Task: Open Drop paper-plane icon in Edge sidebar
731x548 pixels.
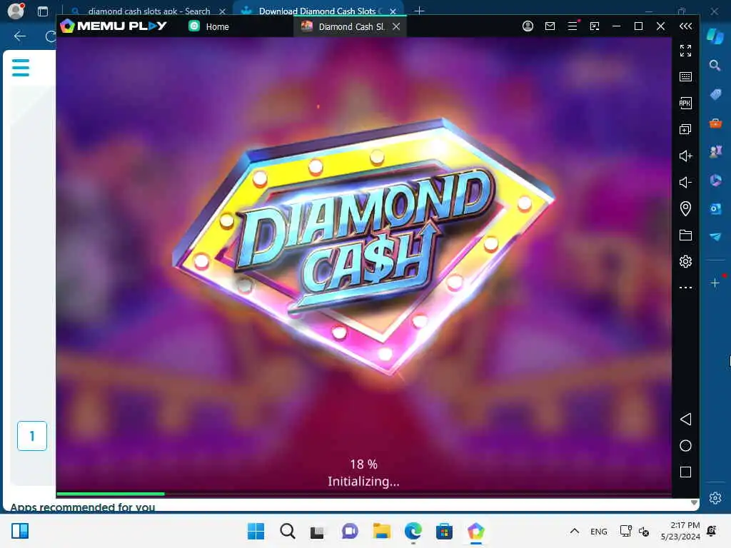Action: [715, 237]
